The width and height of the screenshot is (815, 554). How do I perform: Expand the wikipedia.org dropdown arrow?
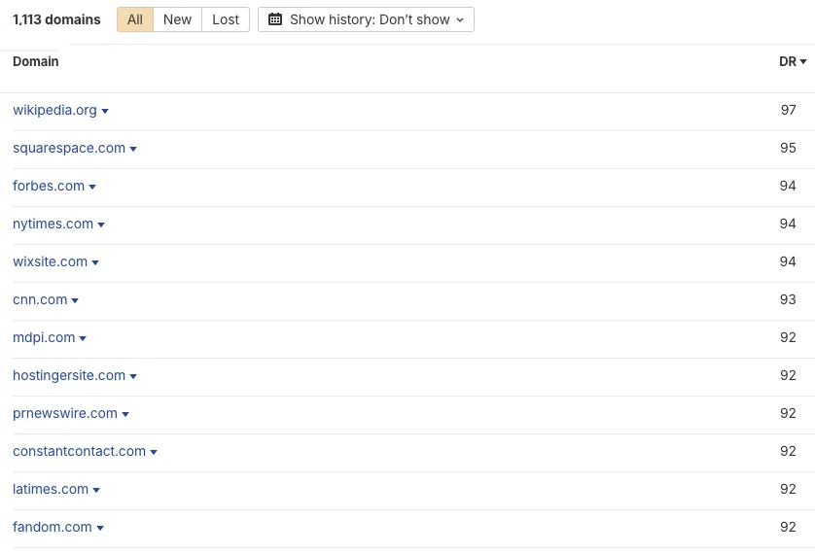(105, 111)
